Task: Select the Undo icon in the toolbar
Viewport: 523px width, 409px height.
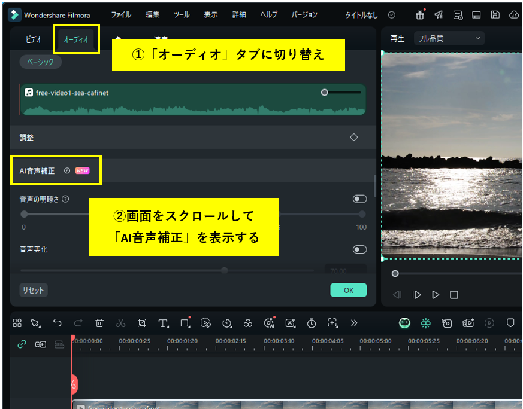Action: tap(58, 323)
